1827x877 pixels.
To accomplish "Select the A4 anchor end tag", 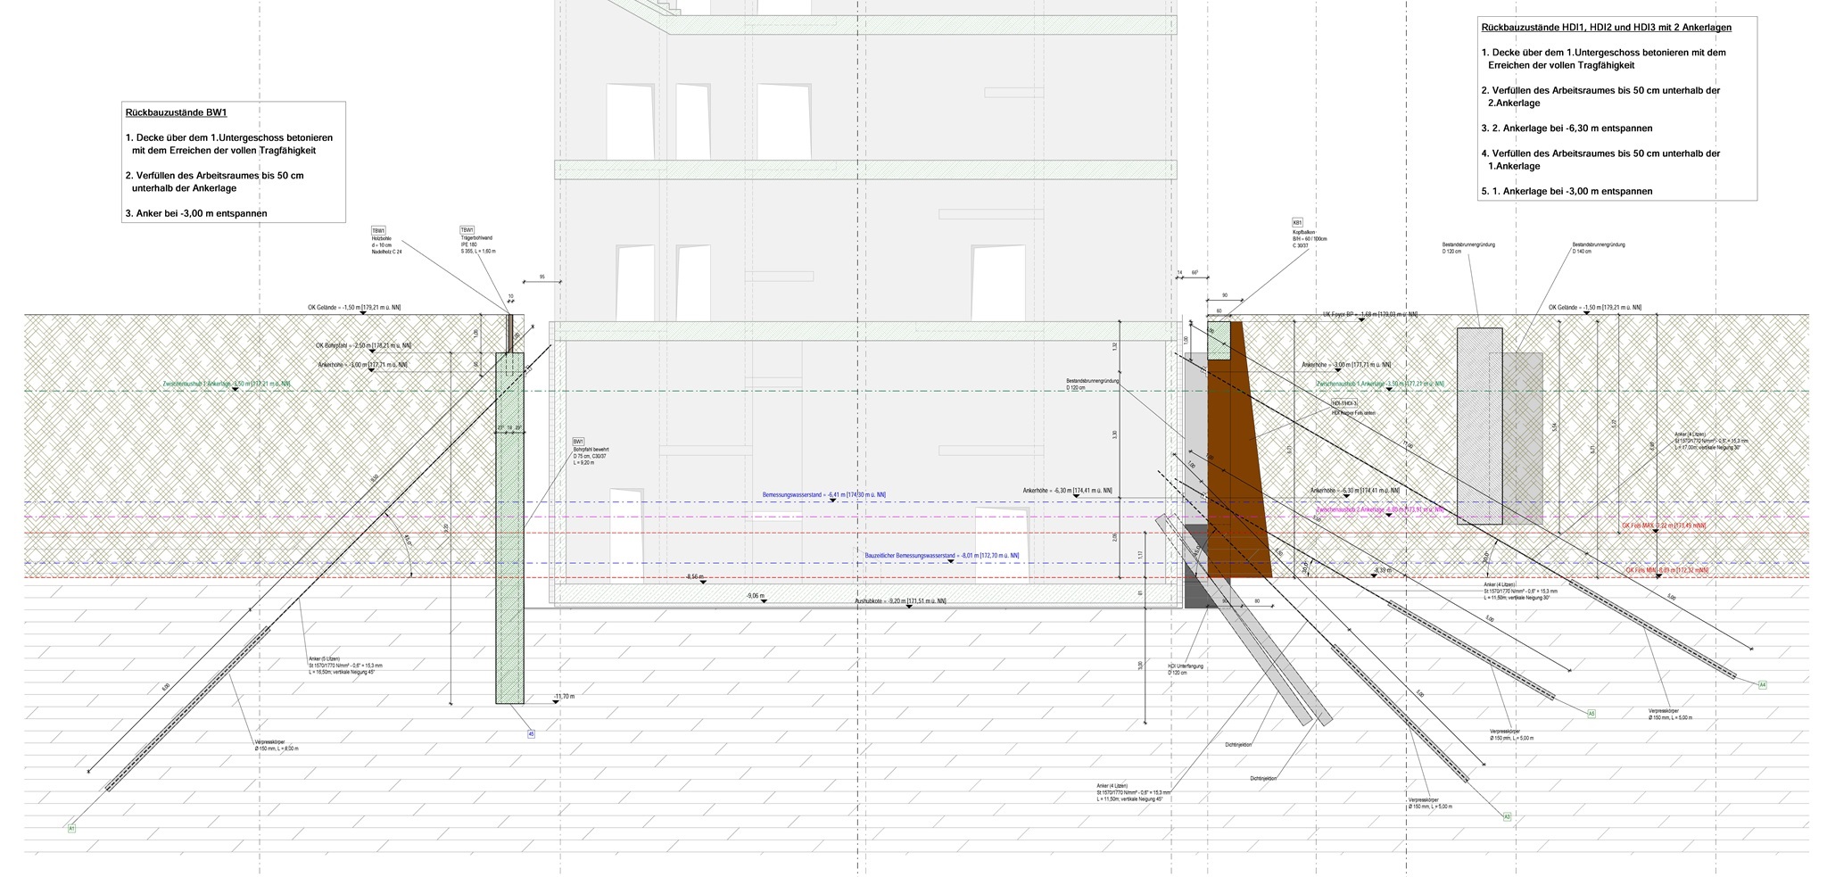I will tap(1762, 685).
